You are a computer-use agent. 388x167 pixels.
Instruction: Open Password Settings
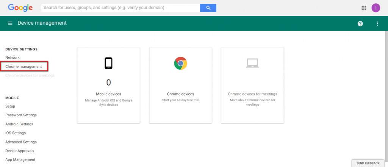click(21, 115)
